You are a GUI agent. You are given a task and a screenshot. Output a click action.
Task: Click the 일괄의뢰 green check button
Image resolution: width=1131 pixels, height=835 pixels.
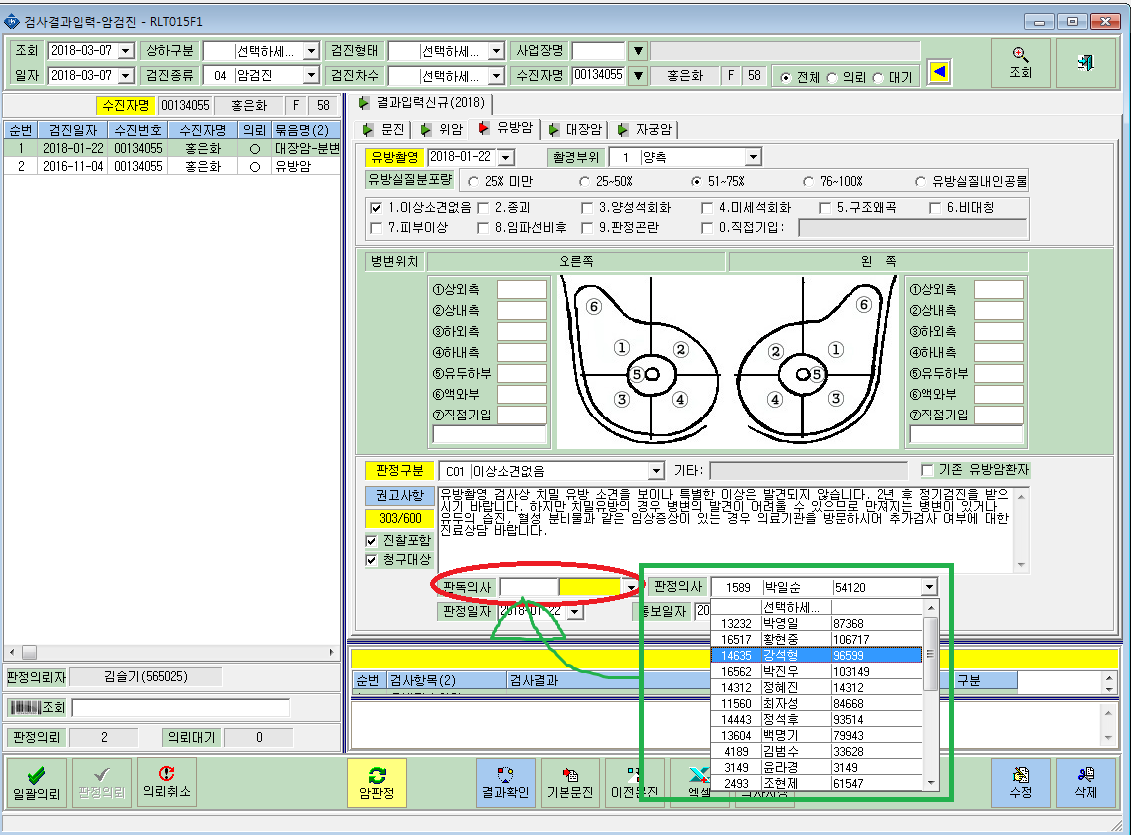[36, 783]
